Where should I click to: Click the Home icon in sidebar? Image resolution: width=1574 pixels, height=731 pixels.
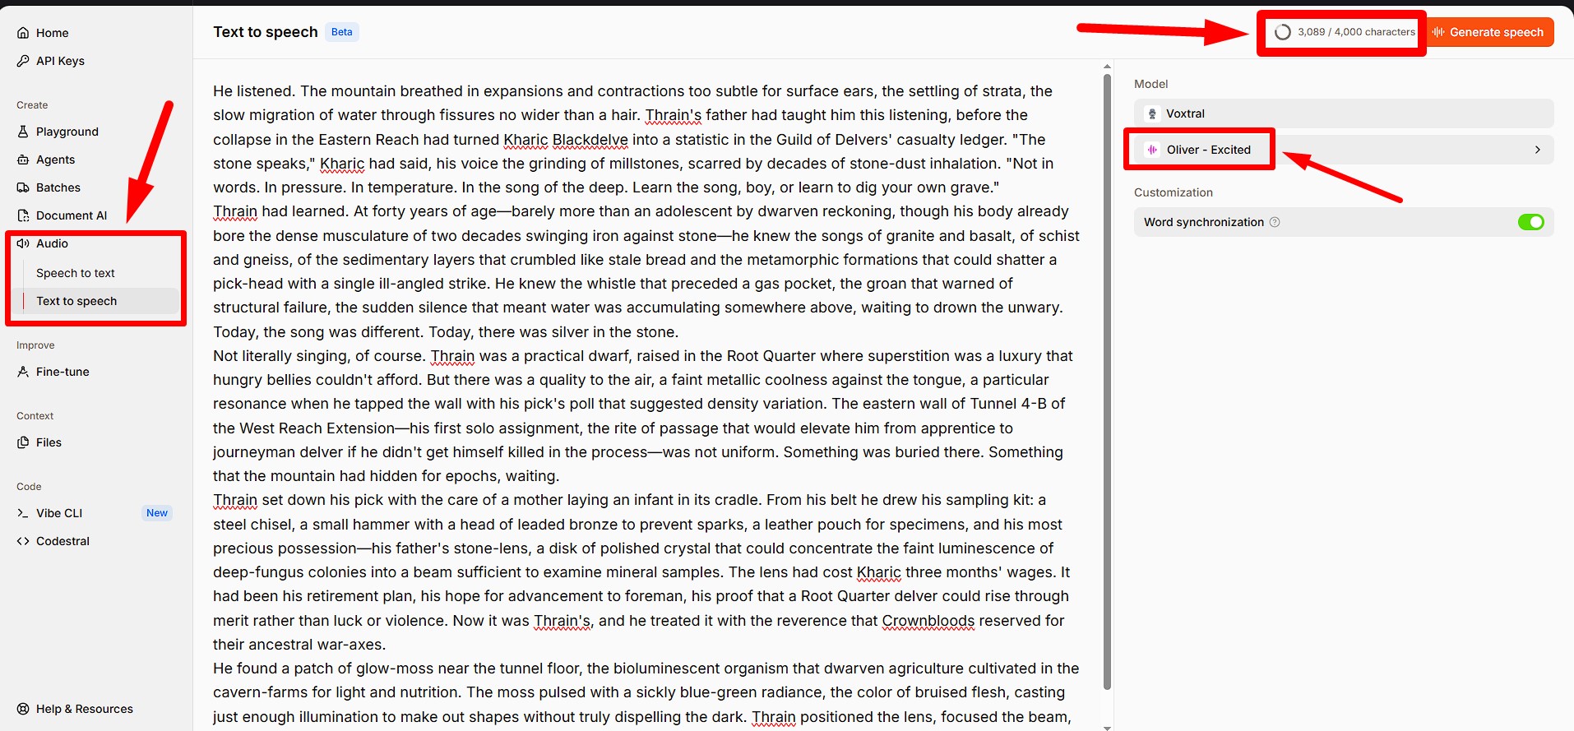[23, 33]
